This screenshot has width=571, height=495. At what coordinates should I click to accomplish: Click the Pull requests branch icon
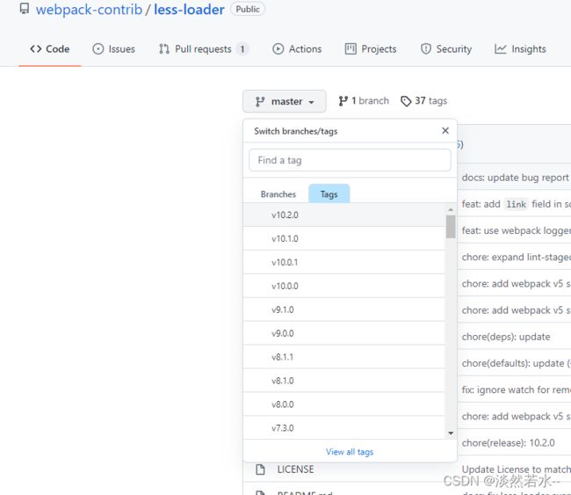[x=164, y=49]
